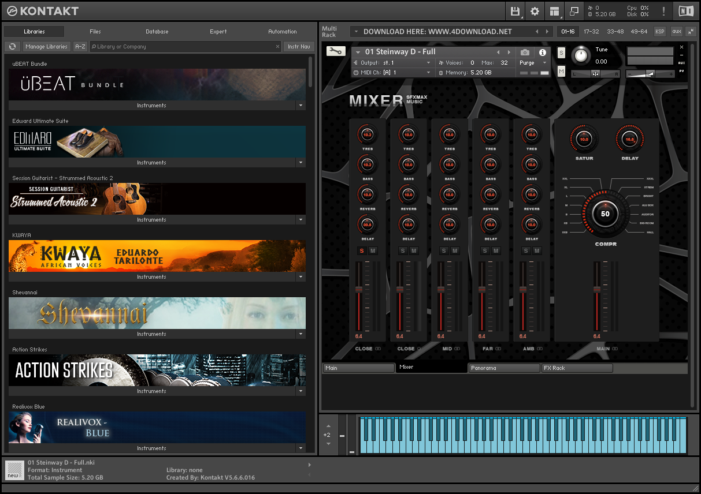Screen dimensions: 701x494
Task: Click the Instr Nav button
Action: click(299, 47)
